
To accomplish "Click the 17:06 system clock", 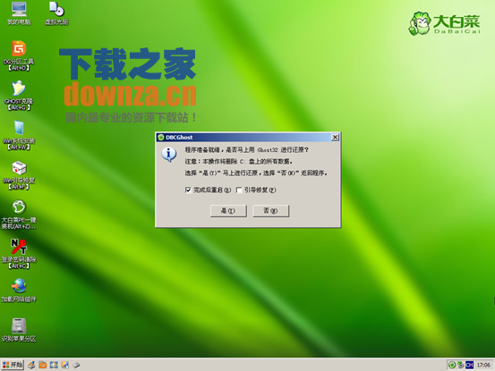I will click(483, 365).
